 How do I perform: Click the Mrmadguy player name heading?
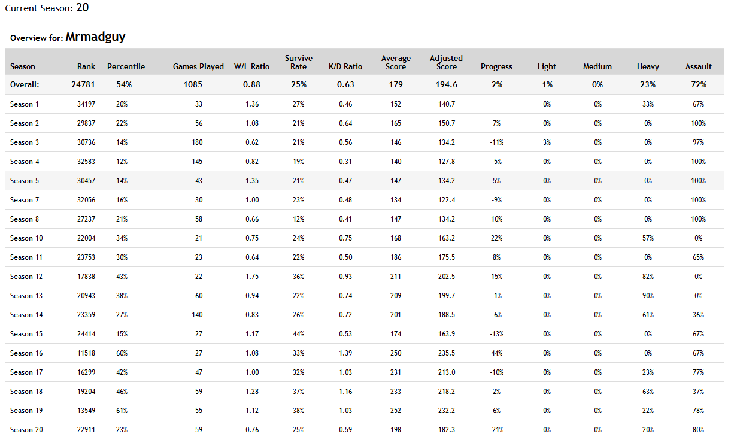coord(95,37)
